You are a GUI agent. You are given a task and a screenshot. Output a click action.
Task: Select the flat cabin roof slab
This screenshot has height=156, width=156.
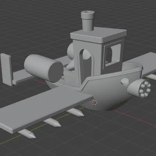pyautogui.click(x=99, y=35)
